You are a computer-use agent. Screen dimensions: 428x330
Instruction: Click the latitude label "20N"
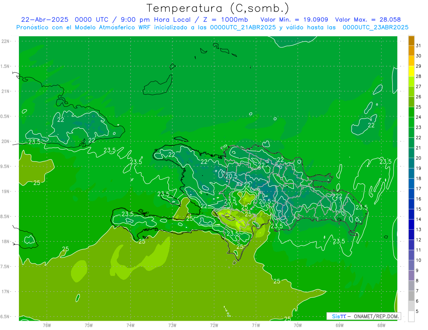point(6,141)
